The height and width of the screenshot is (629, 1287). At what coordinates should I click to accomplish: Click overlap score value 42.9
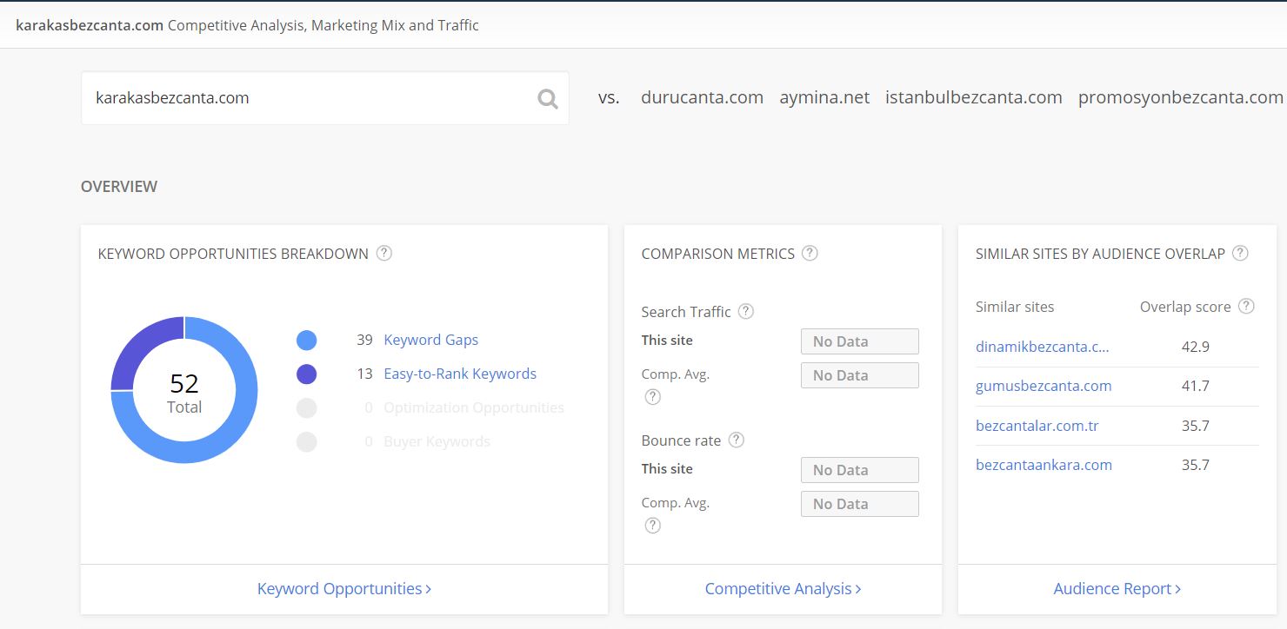[1196, 346]
